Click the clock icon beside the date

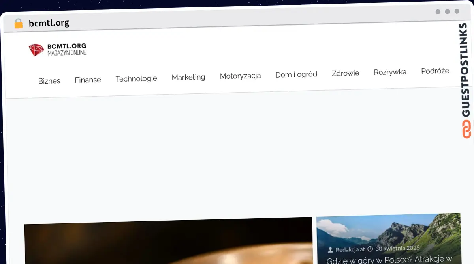click(370, 249)
